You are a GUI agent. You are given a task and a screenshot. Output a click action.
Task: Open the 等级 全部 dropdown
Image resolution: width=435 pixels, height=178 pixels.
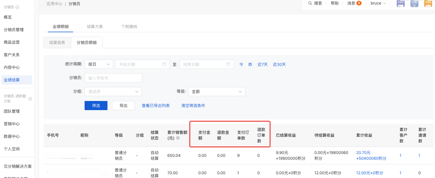pos(217,92)
